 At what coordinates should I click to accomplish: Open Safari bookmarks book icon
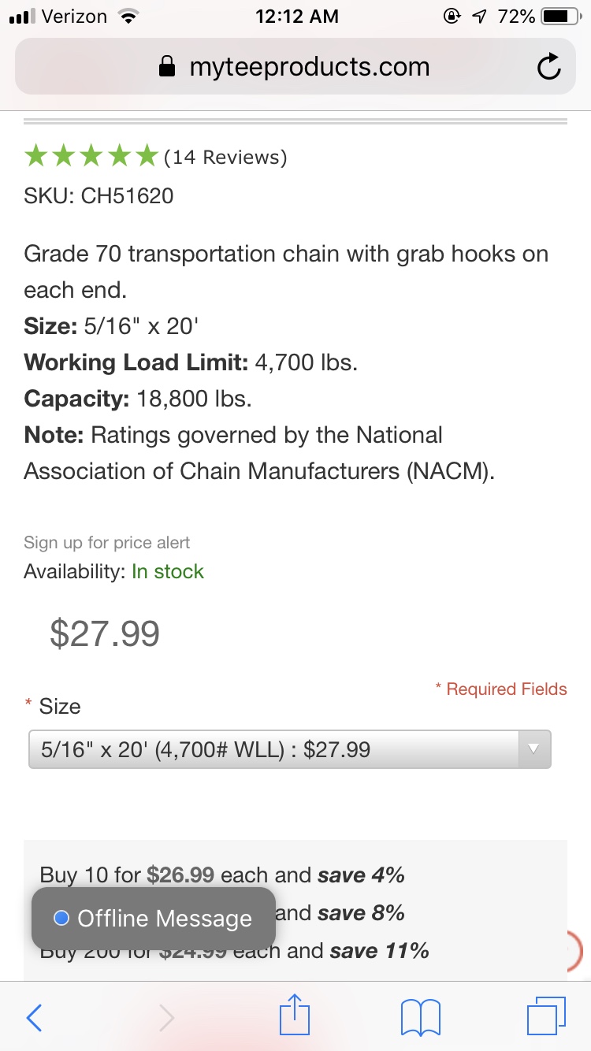coord(421,1017)
